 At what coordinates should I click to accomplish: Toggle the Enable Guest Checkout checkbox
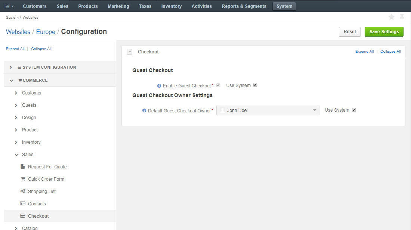pyautogui.click(x=218, y=85)
